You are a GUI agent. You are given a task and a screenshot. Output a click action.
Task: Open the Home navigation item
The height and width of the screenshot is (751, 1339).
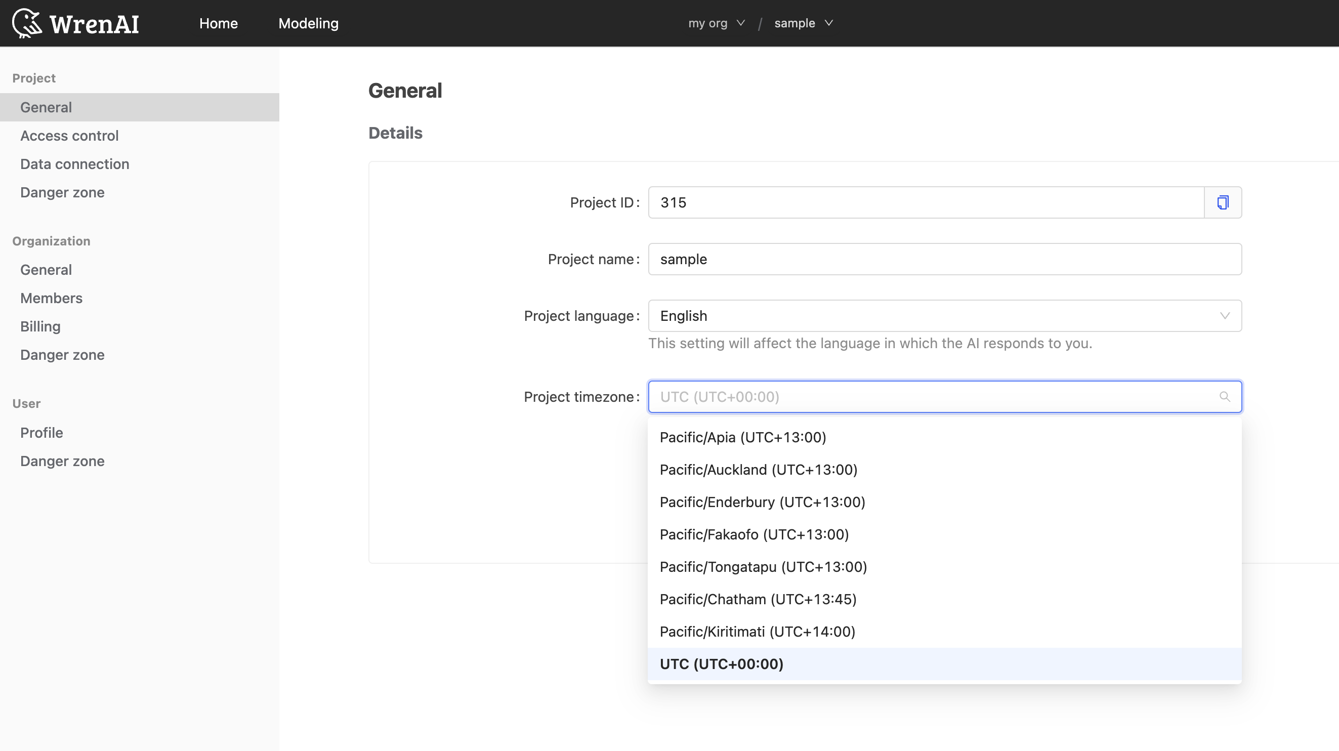(x=218, y=23)
